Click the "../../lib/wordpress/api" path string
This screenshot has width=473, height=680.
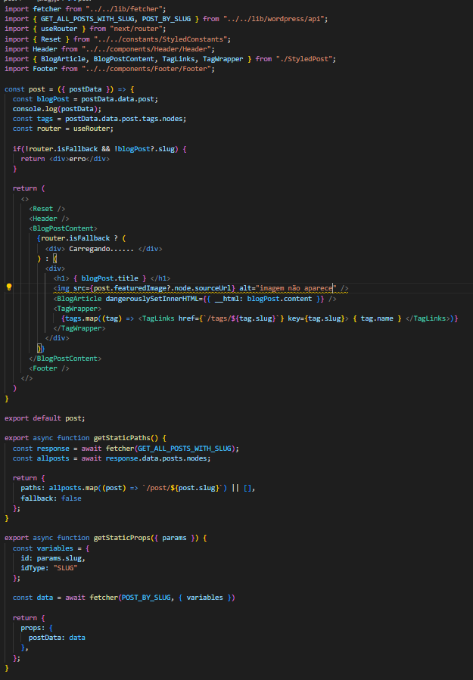(275, 19)
